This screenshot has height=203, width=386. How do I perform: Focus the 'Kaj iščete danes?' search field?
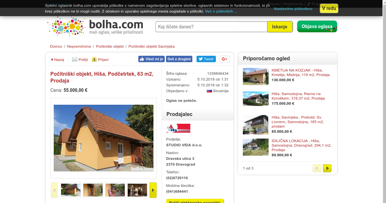coord(211,27)
